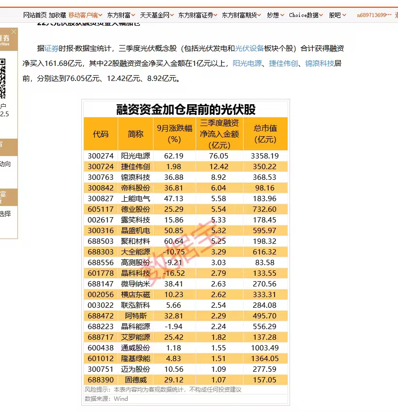Open the 捷佳伟创 stock link
Screen dimensions: 398x412
[284, 63]
